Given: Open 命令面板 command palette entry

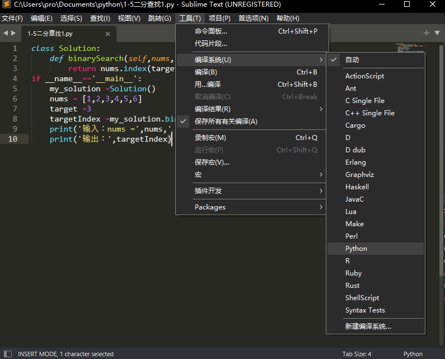Looking at the screenshot, I should click(252, 31).
